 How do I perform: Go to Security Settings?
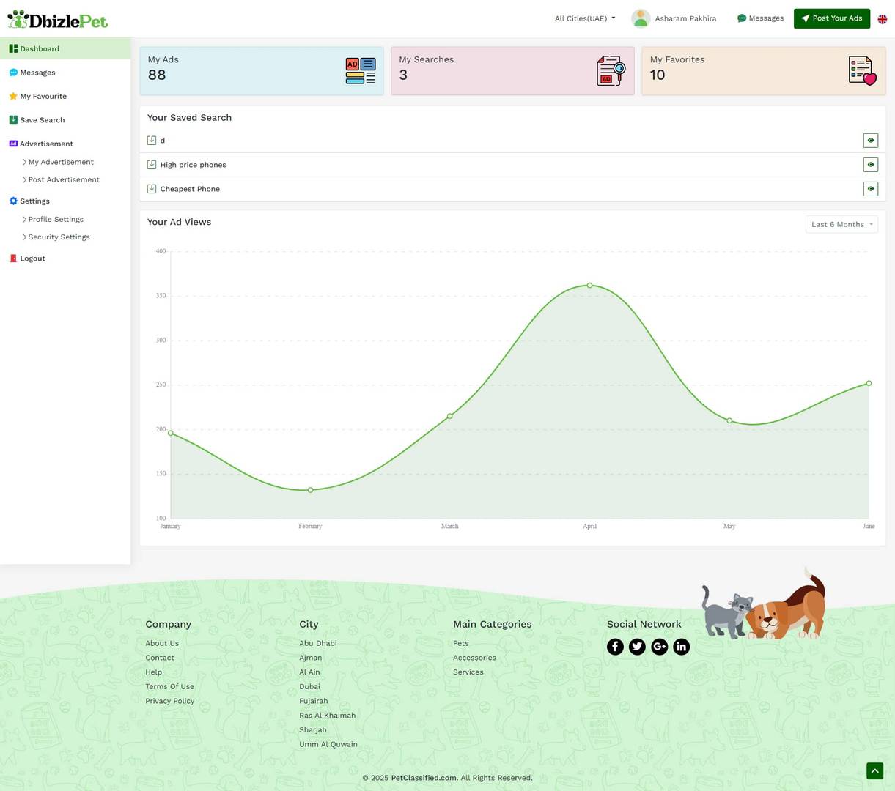click(59, 237)
